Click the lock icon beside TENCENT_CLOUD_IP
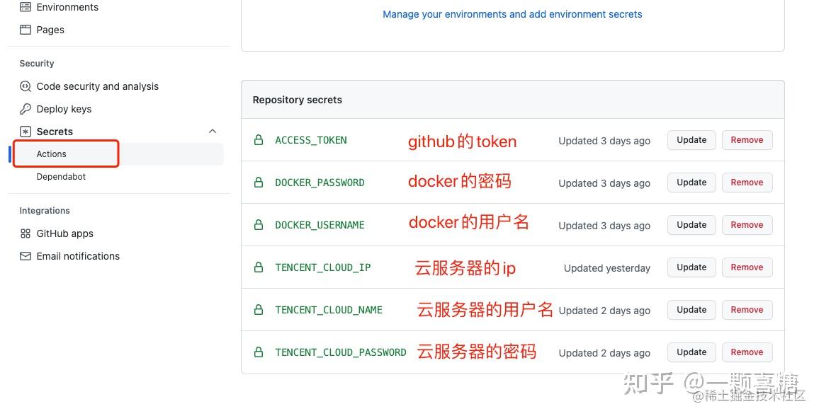 pos(258,267)
